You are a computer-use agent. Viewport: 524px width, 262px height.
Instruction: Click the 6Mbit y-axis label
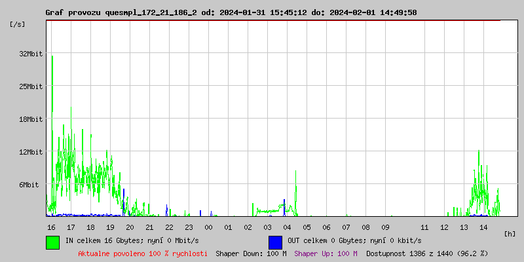29,185
